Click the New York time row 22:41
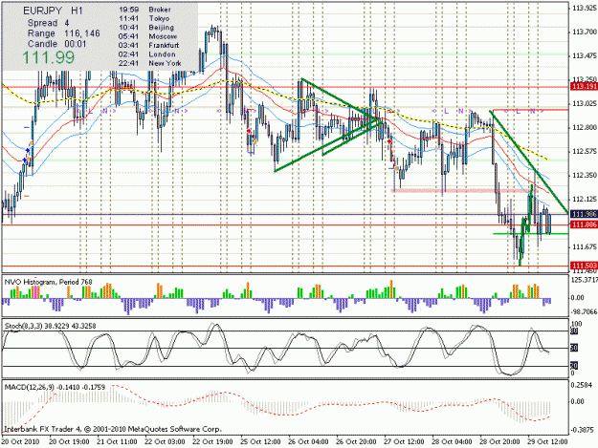 (x=149, y=63)
